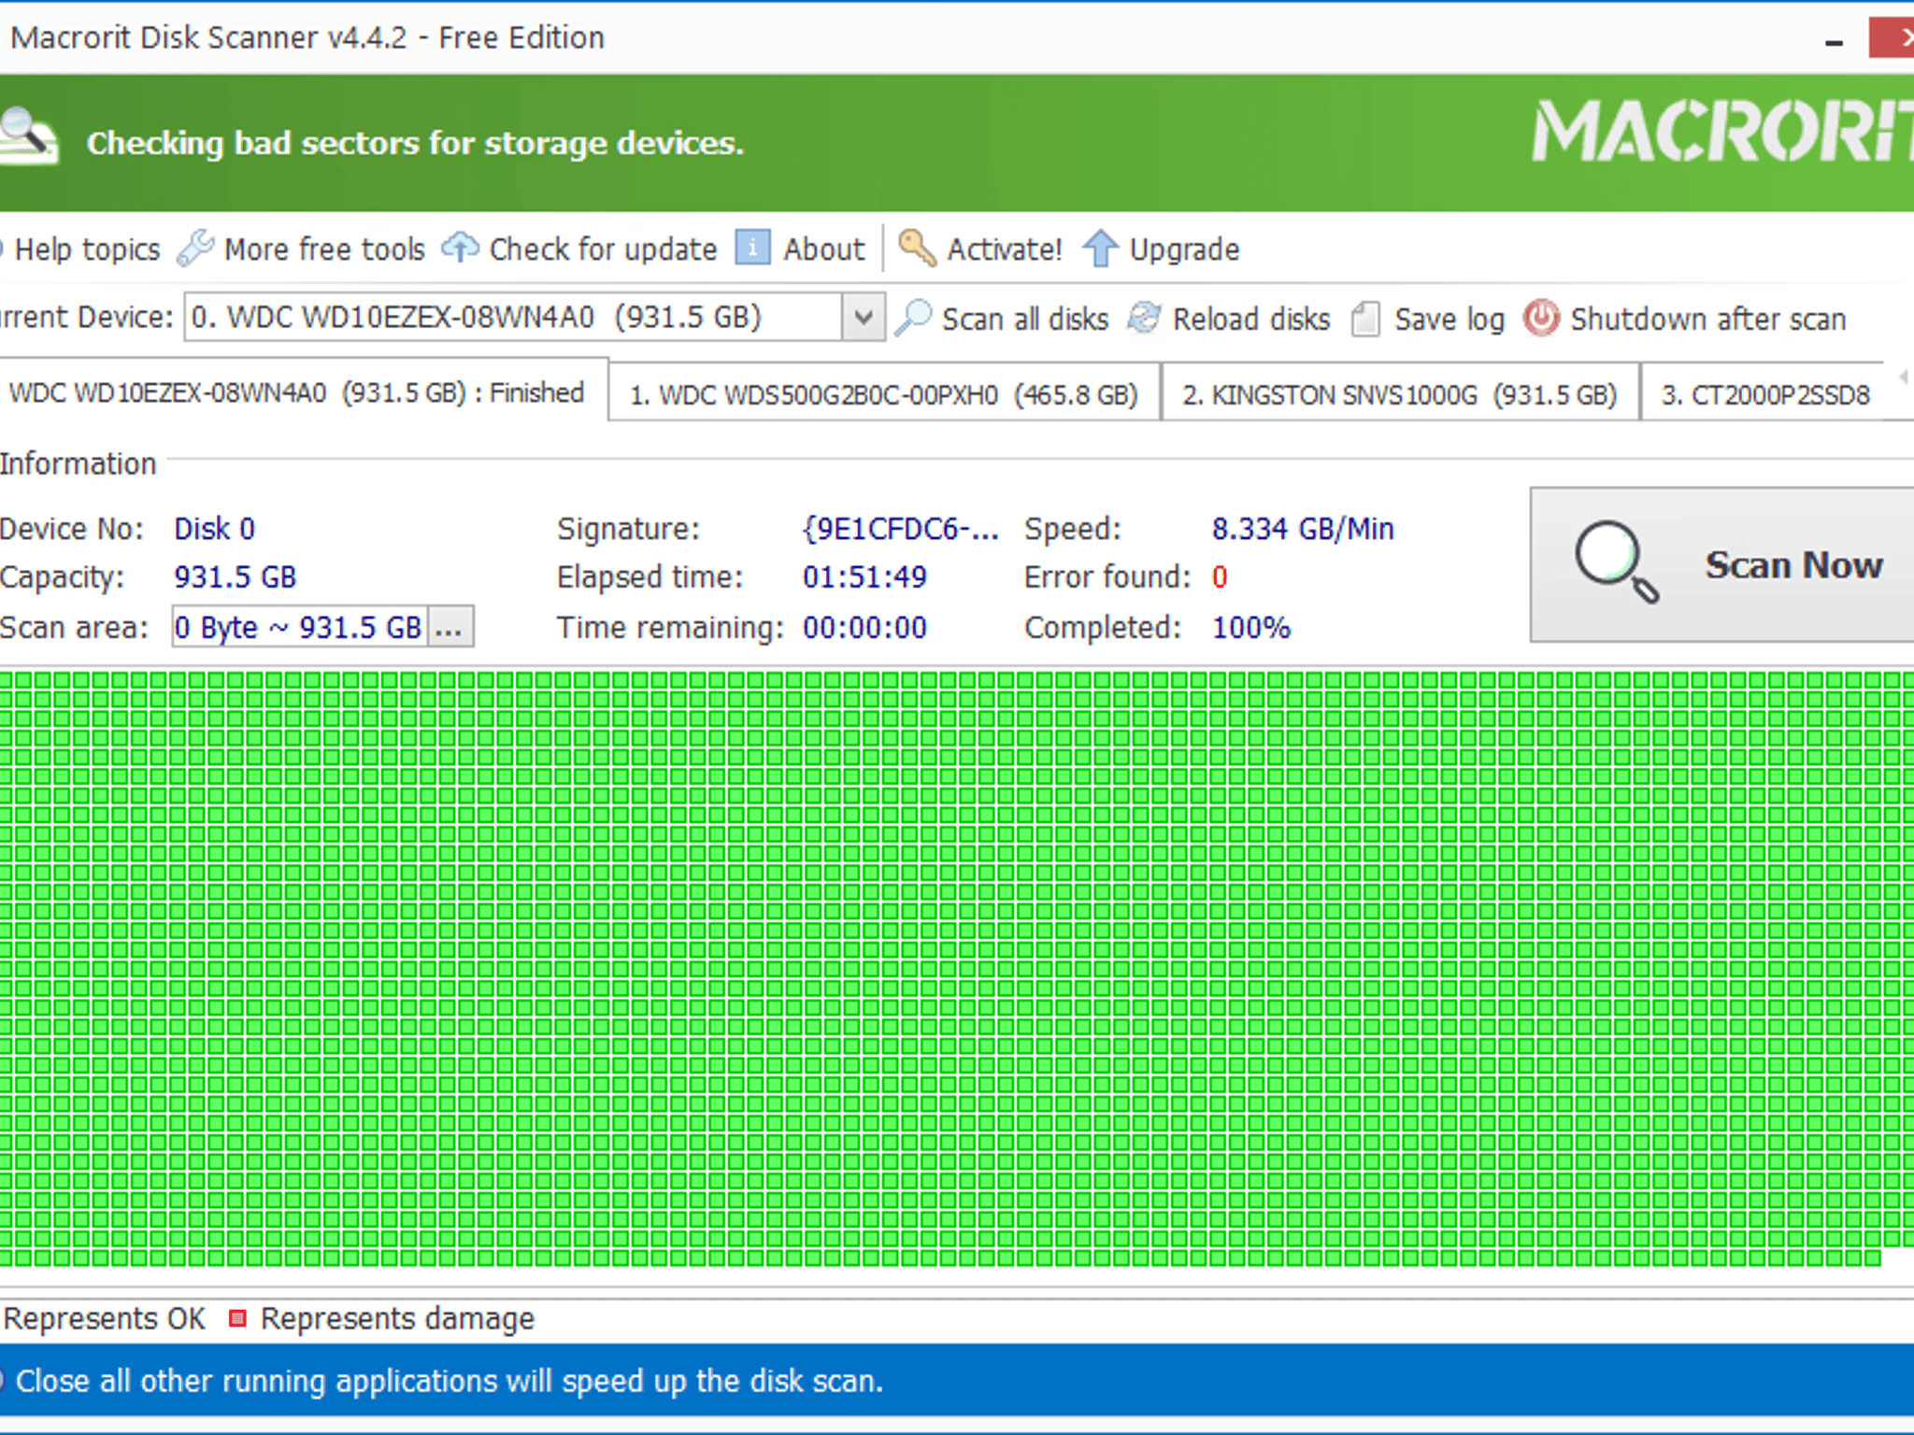Select the finished WDC WD10EZEX tab
Screen dimensions: 1914x1435
pyautogui.click(x=296, y=392)
